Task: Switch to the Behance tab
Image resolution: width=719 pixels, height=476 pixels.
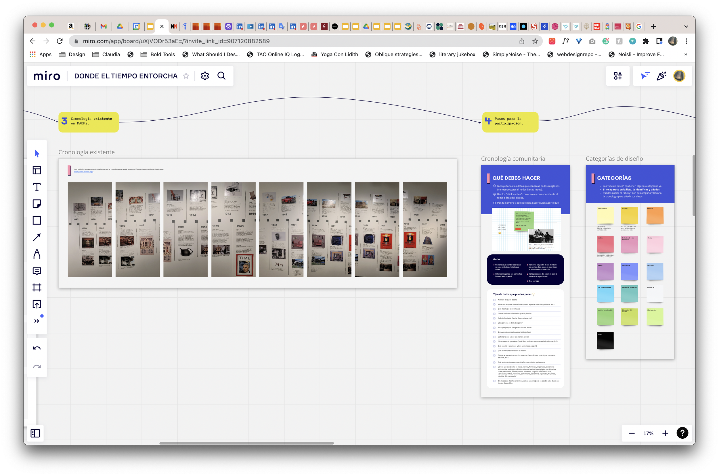Action: 513,26
